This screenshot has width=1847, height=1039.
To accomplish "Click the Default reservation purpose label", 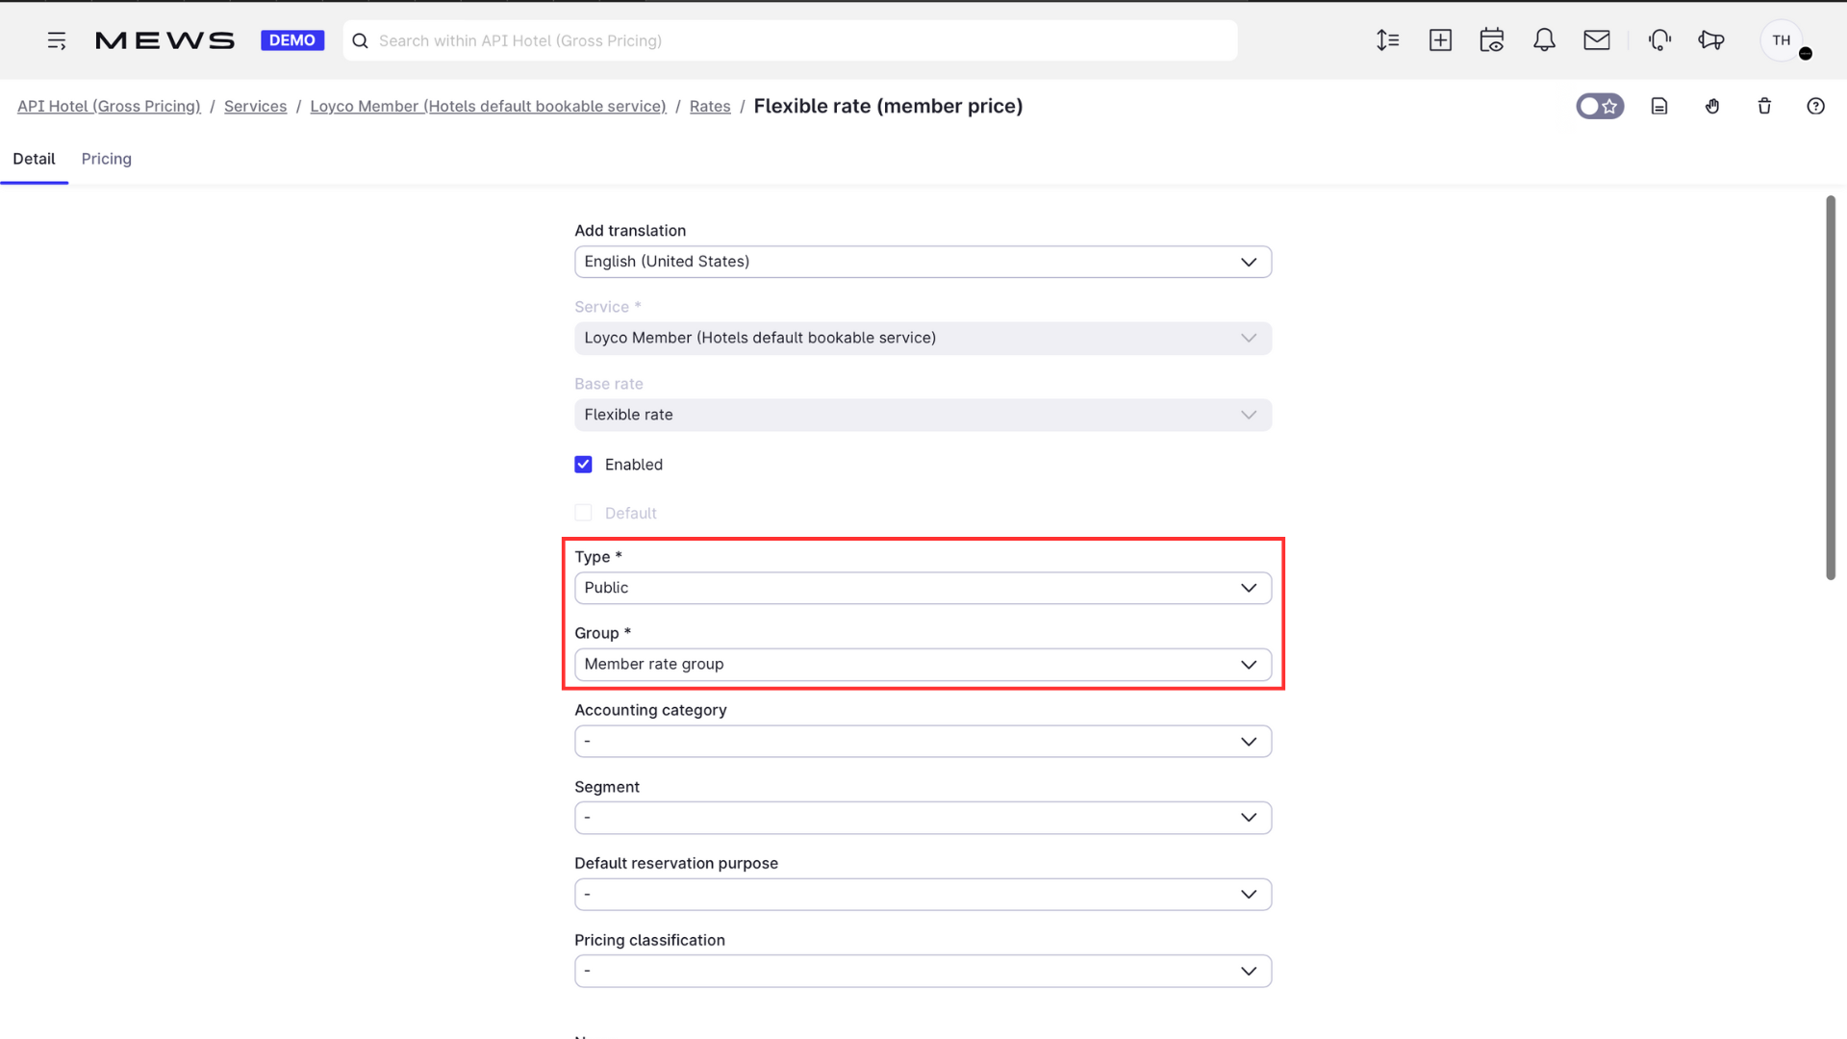I will point(676,864).
